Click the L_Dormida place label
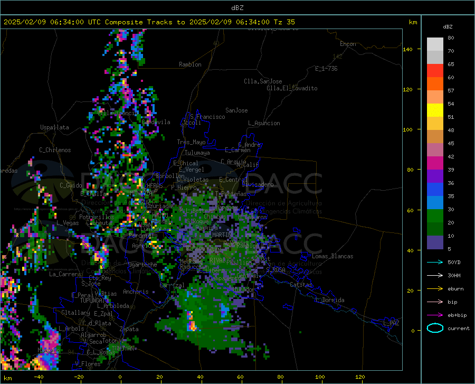The height and width of the screenshot is (384, 475). (x=329, y=300)
